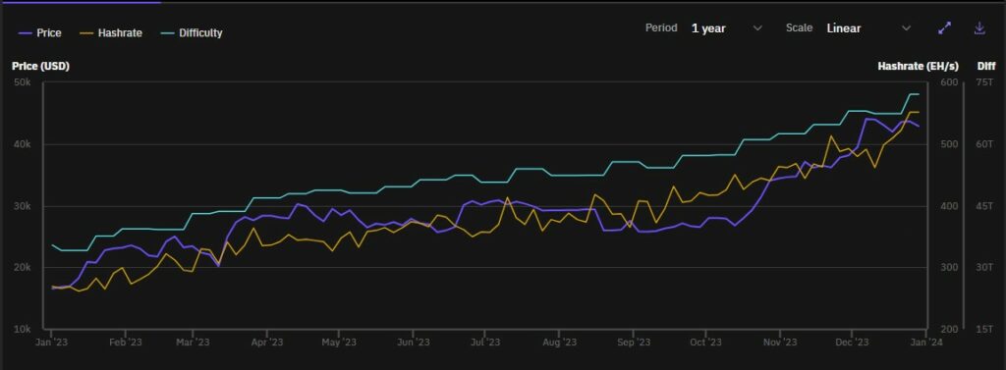Click the 45T difficulty axis label
This screenshot has width=1006, height=370.
pos(984,206)
